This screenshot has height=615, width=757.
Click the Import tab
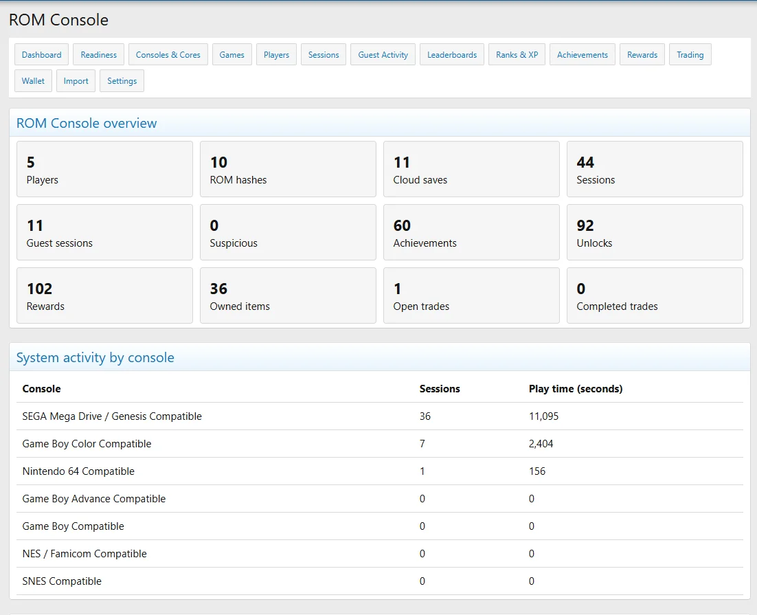[76, 80]
